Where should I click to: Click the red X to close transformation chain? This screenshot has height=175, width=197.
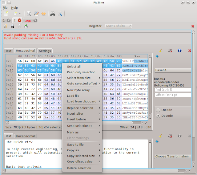[193, 26]
